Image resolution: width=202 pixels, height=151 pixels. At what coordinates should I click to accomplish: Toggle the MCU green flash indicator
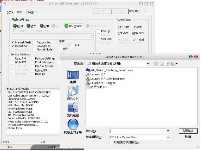coord(15,26)
